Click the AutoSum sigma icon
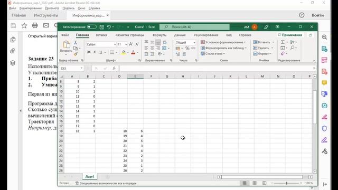The image size is (338, 190). [283, 42]
